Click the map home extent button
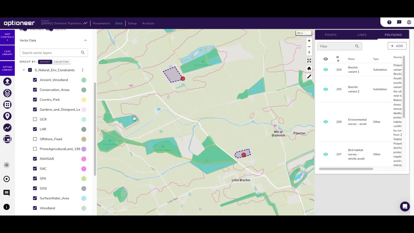414x233 pixels. (x=309, y=69)
